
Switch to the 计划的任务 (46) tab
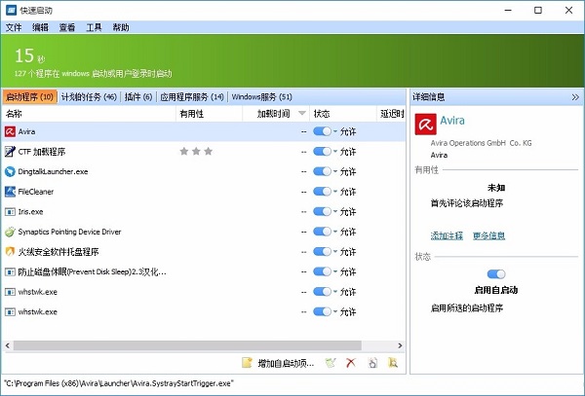89,97
